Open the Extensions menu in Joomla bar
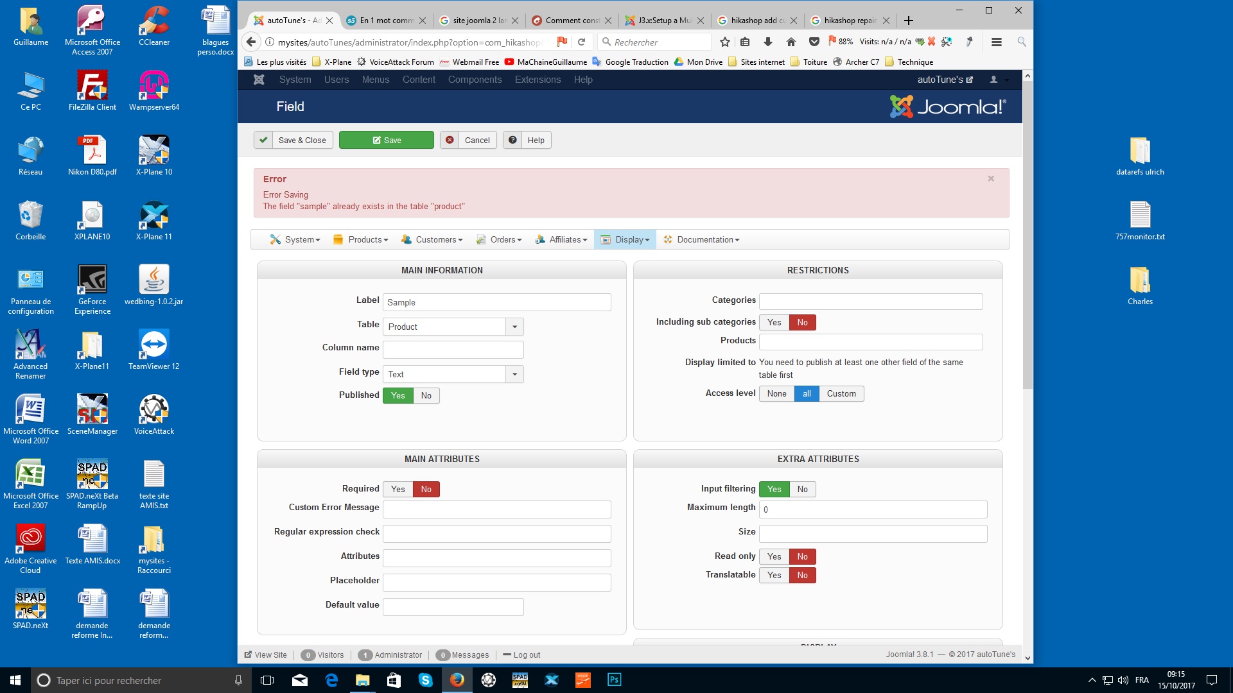1233x693 pixels. tap(538, 80)
